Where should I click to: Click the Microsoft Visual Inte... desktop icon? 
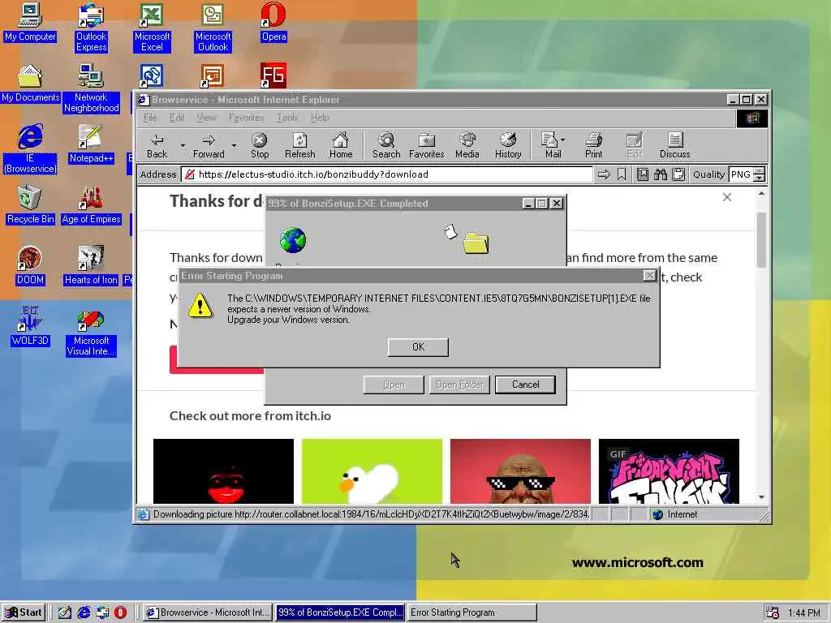[x=91, y=332]
